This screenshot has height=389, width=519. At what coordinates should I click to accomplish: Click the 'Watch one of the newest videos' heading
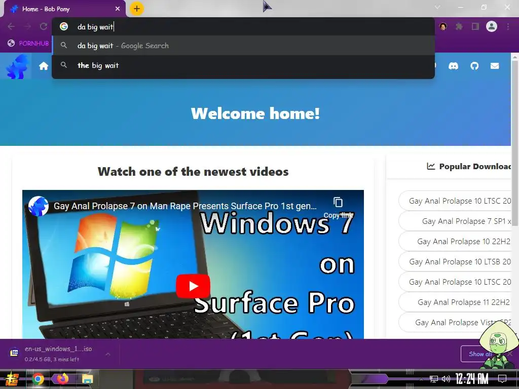(x=193, y=171)
